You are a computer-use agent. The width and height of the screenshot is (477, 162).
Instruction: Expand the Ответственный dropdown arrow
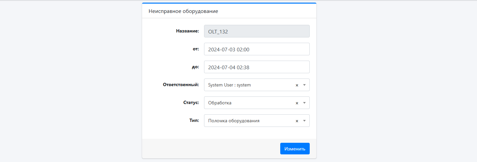pyautogui.click(x=304, y=85)
